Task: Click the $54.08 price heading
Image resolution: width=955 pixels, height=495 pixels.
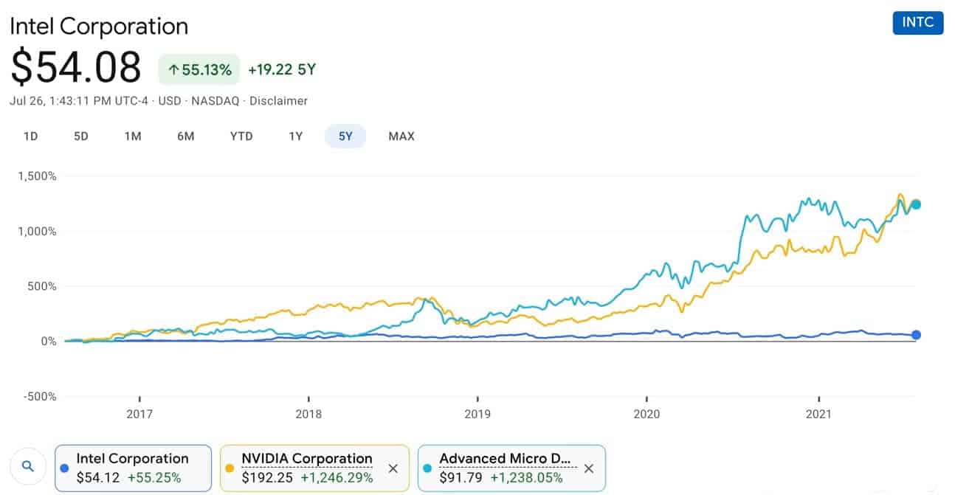Action: [x=75, y=68]
